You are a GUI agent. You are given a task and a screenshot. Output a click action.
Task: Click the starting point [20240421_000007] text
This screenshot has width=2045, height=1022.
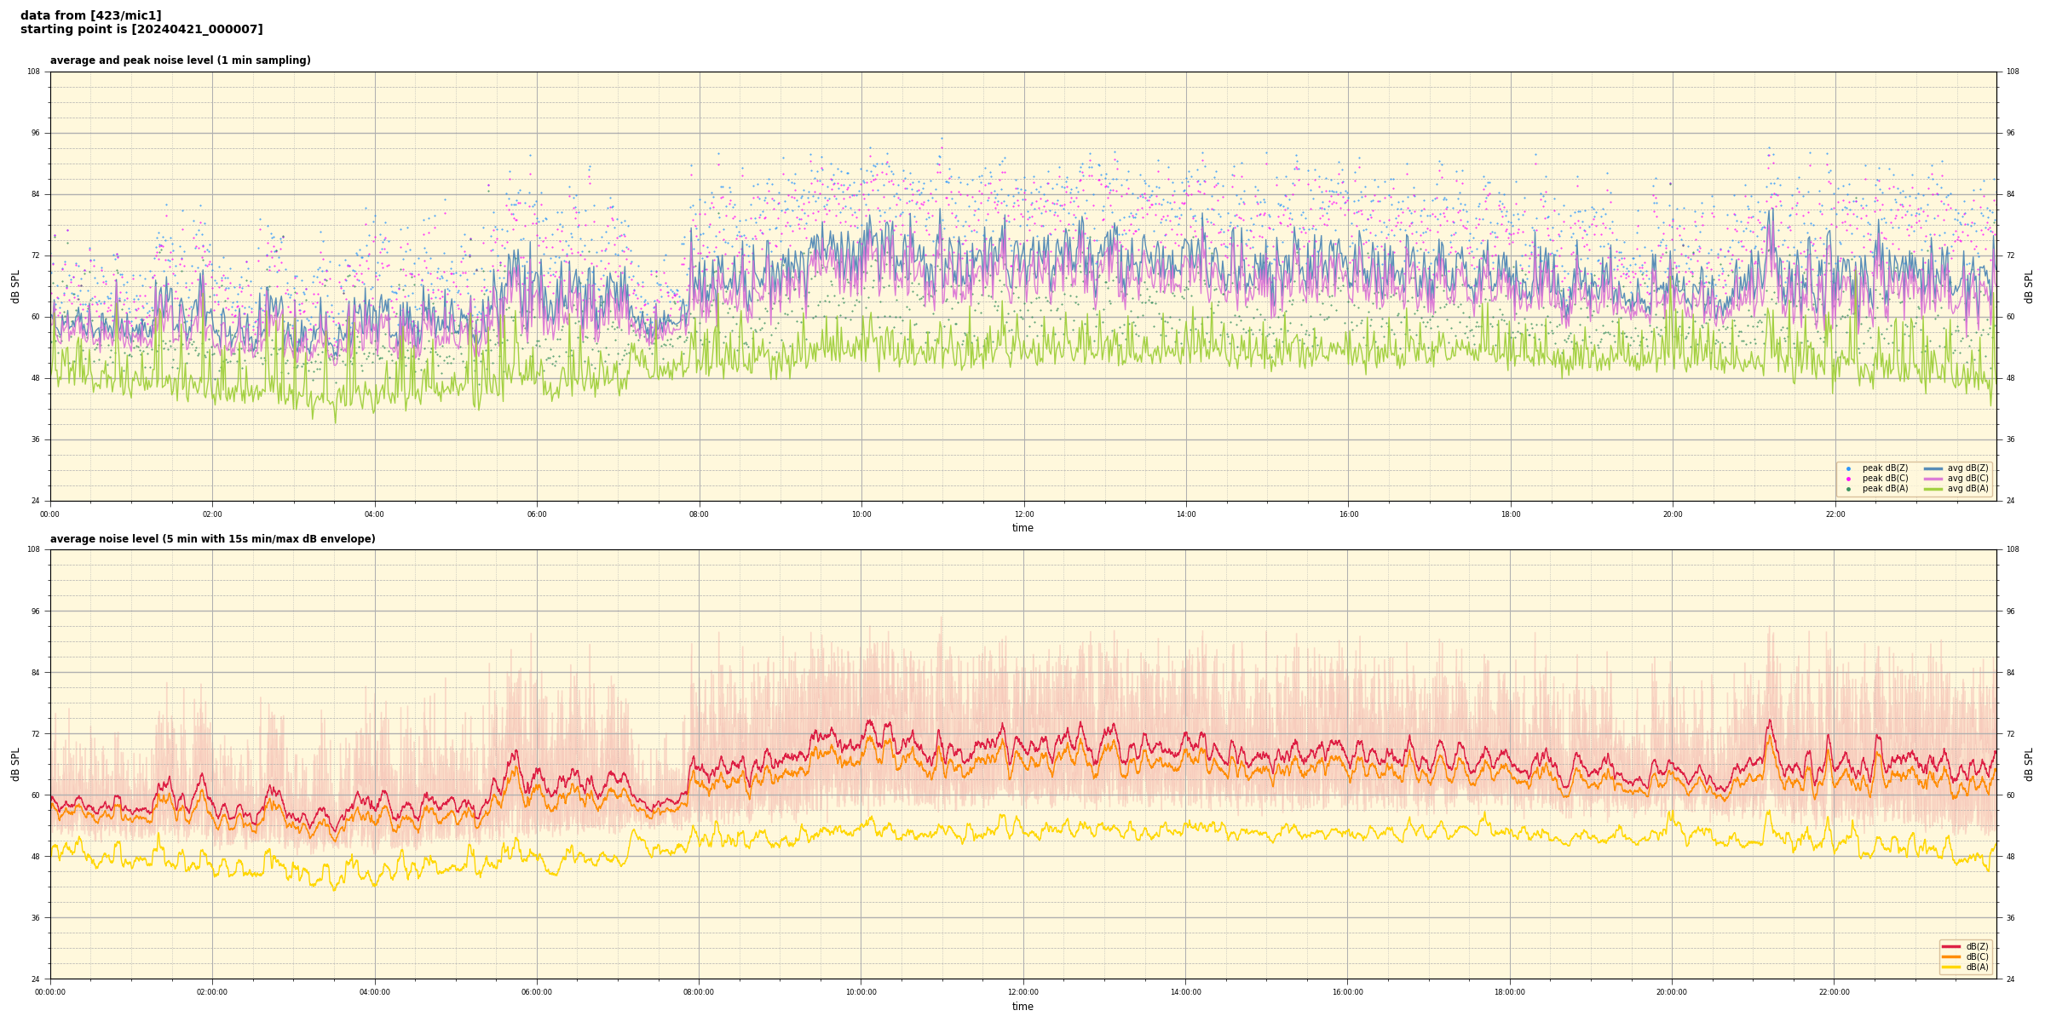pyautogui.click(x=141, y=30)
